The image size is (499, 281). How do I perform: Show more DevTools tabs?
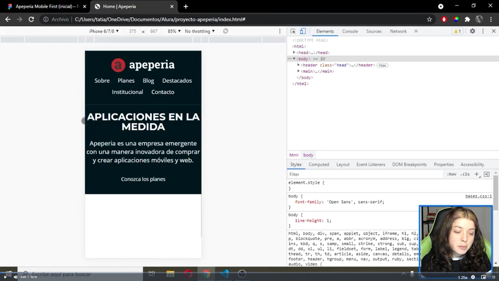(416, 31)
